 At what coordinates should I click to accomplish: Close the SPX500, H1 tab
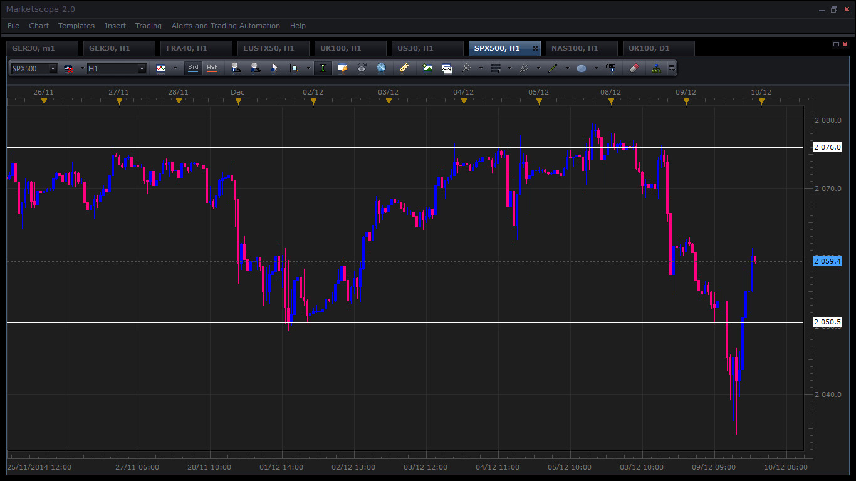[535, 48]
